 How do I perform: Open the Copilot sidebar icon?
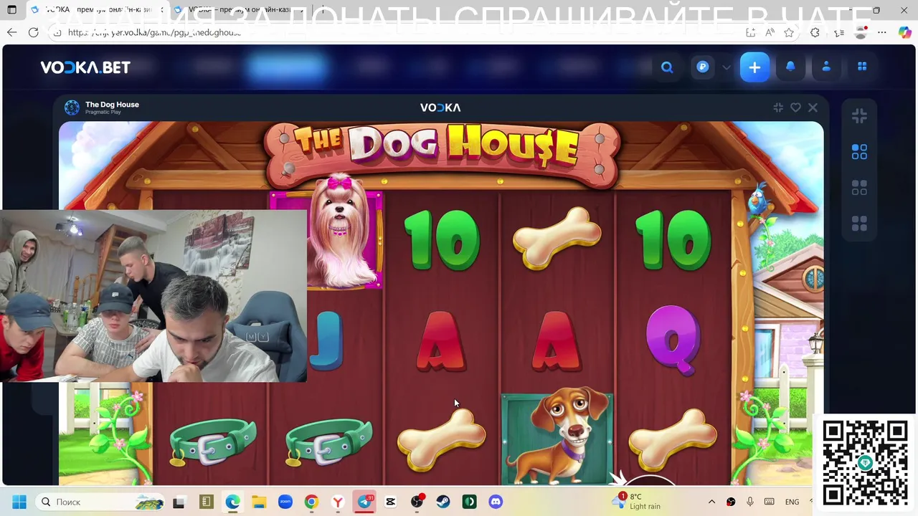click(x=904, y=32)
